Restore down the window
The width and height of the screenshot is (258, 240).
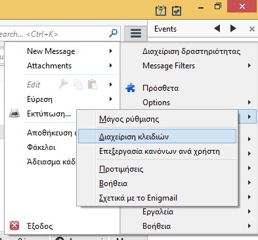[218, 6]
